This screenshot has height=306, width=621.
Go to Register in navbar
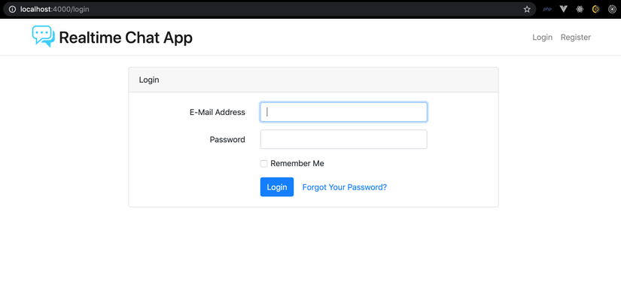[575, 37]
